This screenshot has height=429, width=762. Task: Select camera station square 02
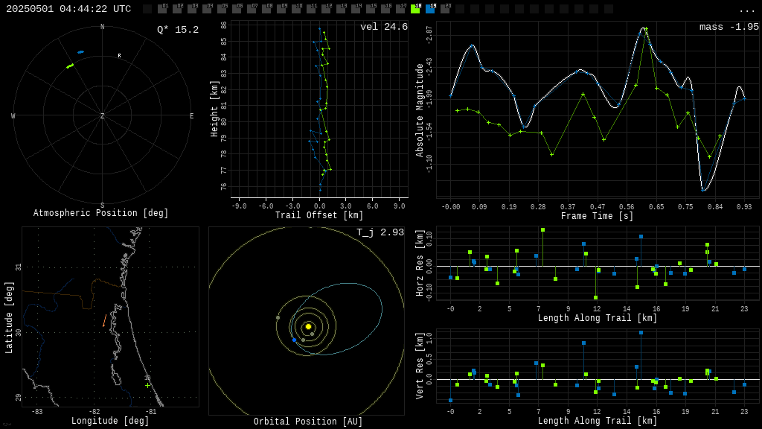[177, 9]
